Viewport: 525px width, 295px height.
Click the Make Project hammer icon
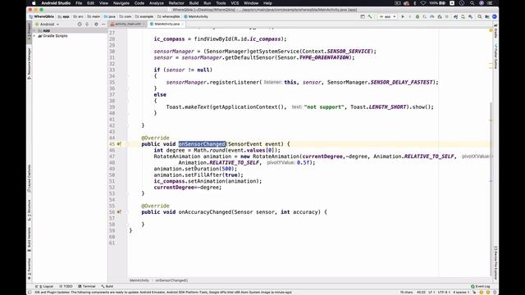pyautogui.click(x=370, y=16)
